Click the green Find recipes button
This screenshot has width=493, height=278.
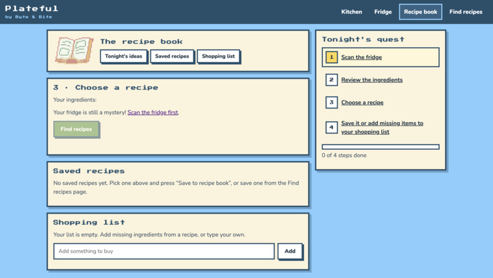76,129
